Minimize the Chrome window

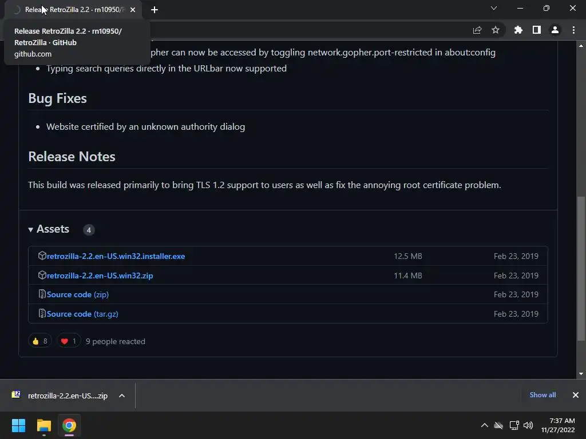tap(520, 8)
